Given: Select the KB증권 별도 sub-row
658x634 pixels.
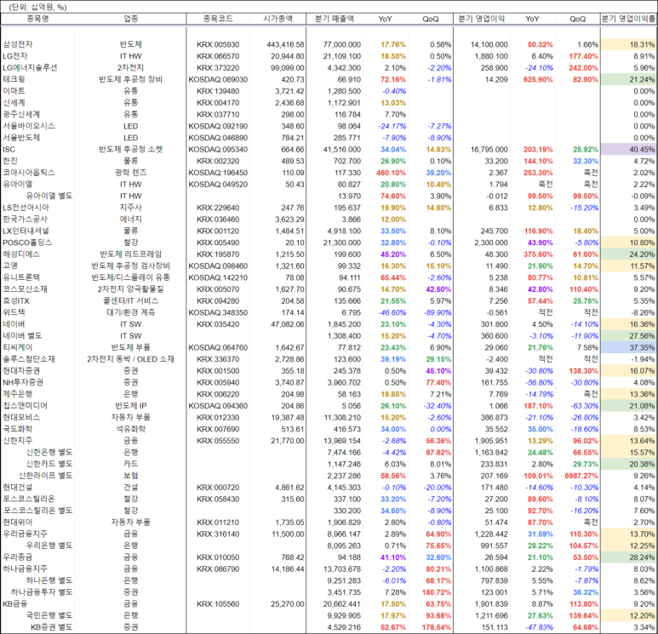Looking at the screenshot, I should [52, 627].
